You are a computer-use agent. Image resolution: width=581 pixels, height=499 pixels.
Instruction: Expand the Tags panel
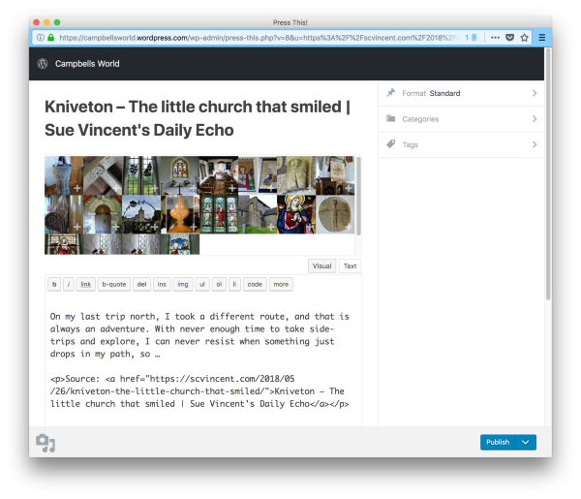click(x=461, y=144)
